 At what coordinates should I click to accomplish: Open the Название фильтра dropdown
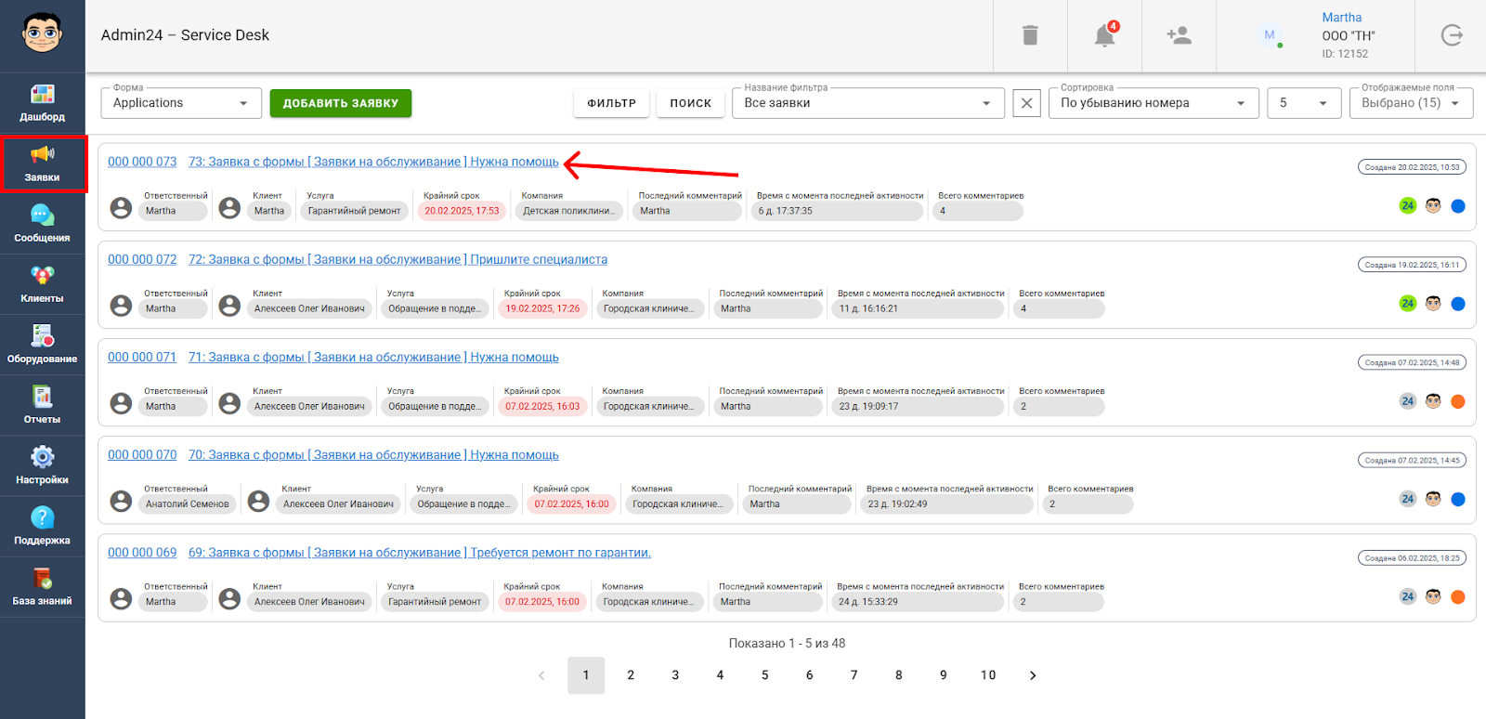click(867, 103)
